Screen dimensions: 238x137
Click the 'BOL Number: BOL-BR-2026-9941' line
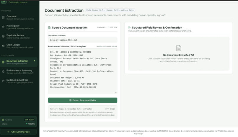click(x=67, y=55)
